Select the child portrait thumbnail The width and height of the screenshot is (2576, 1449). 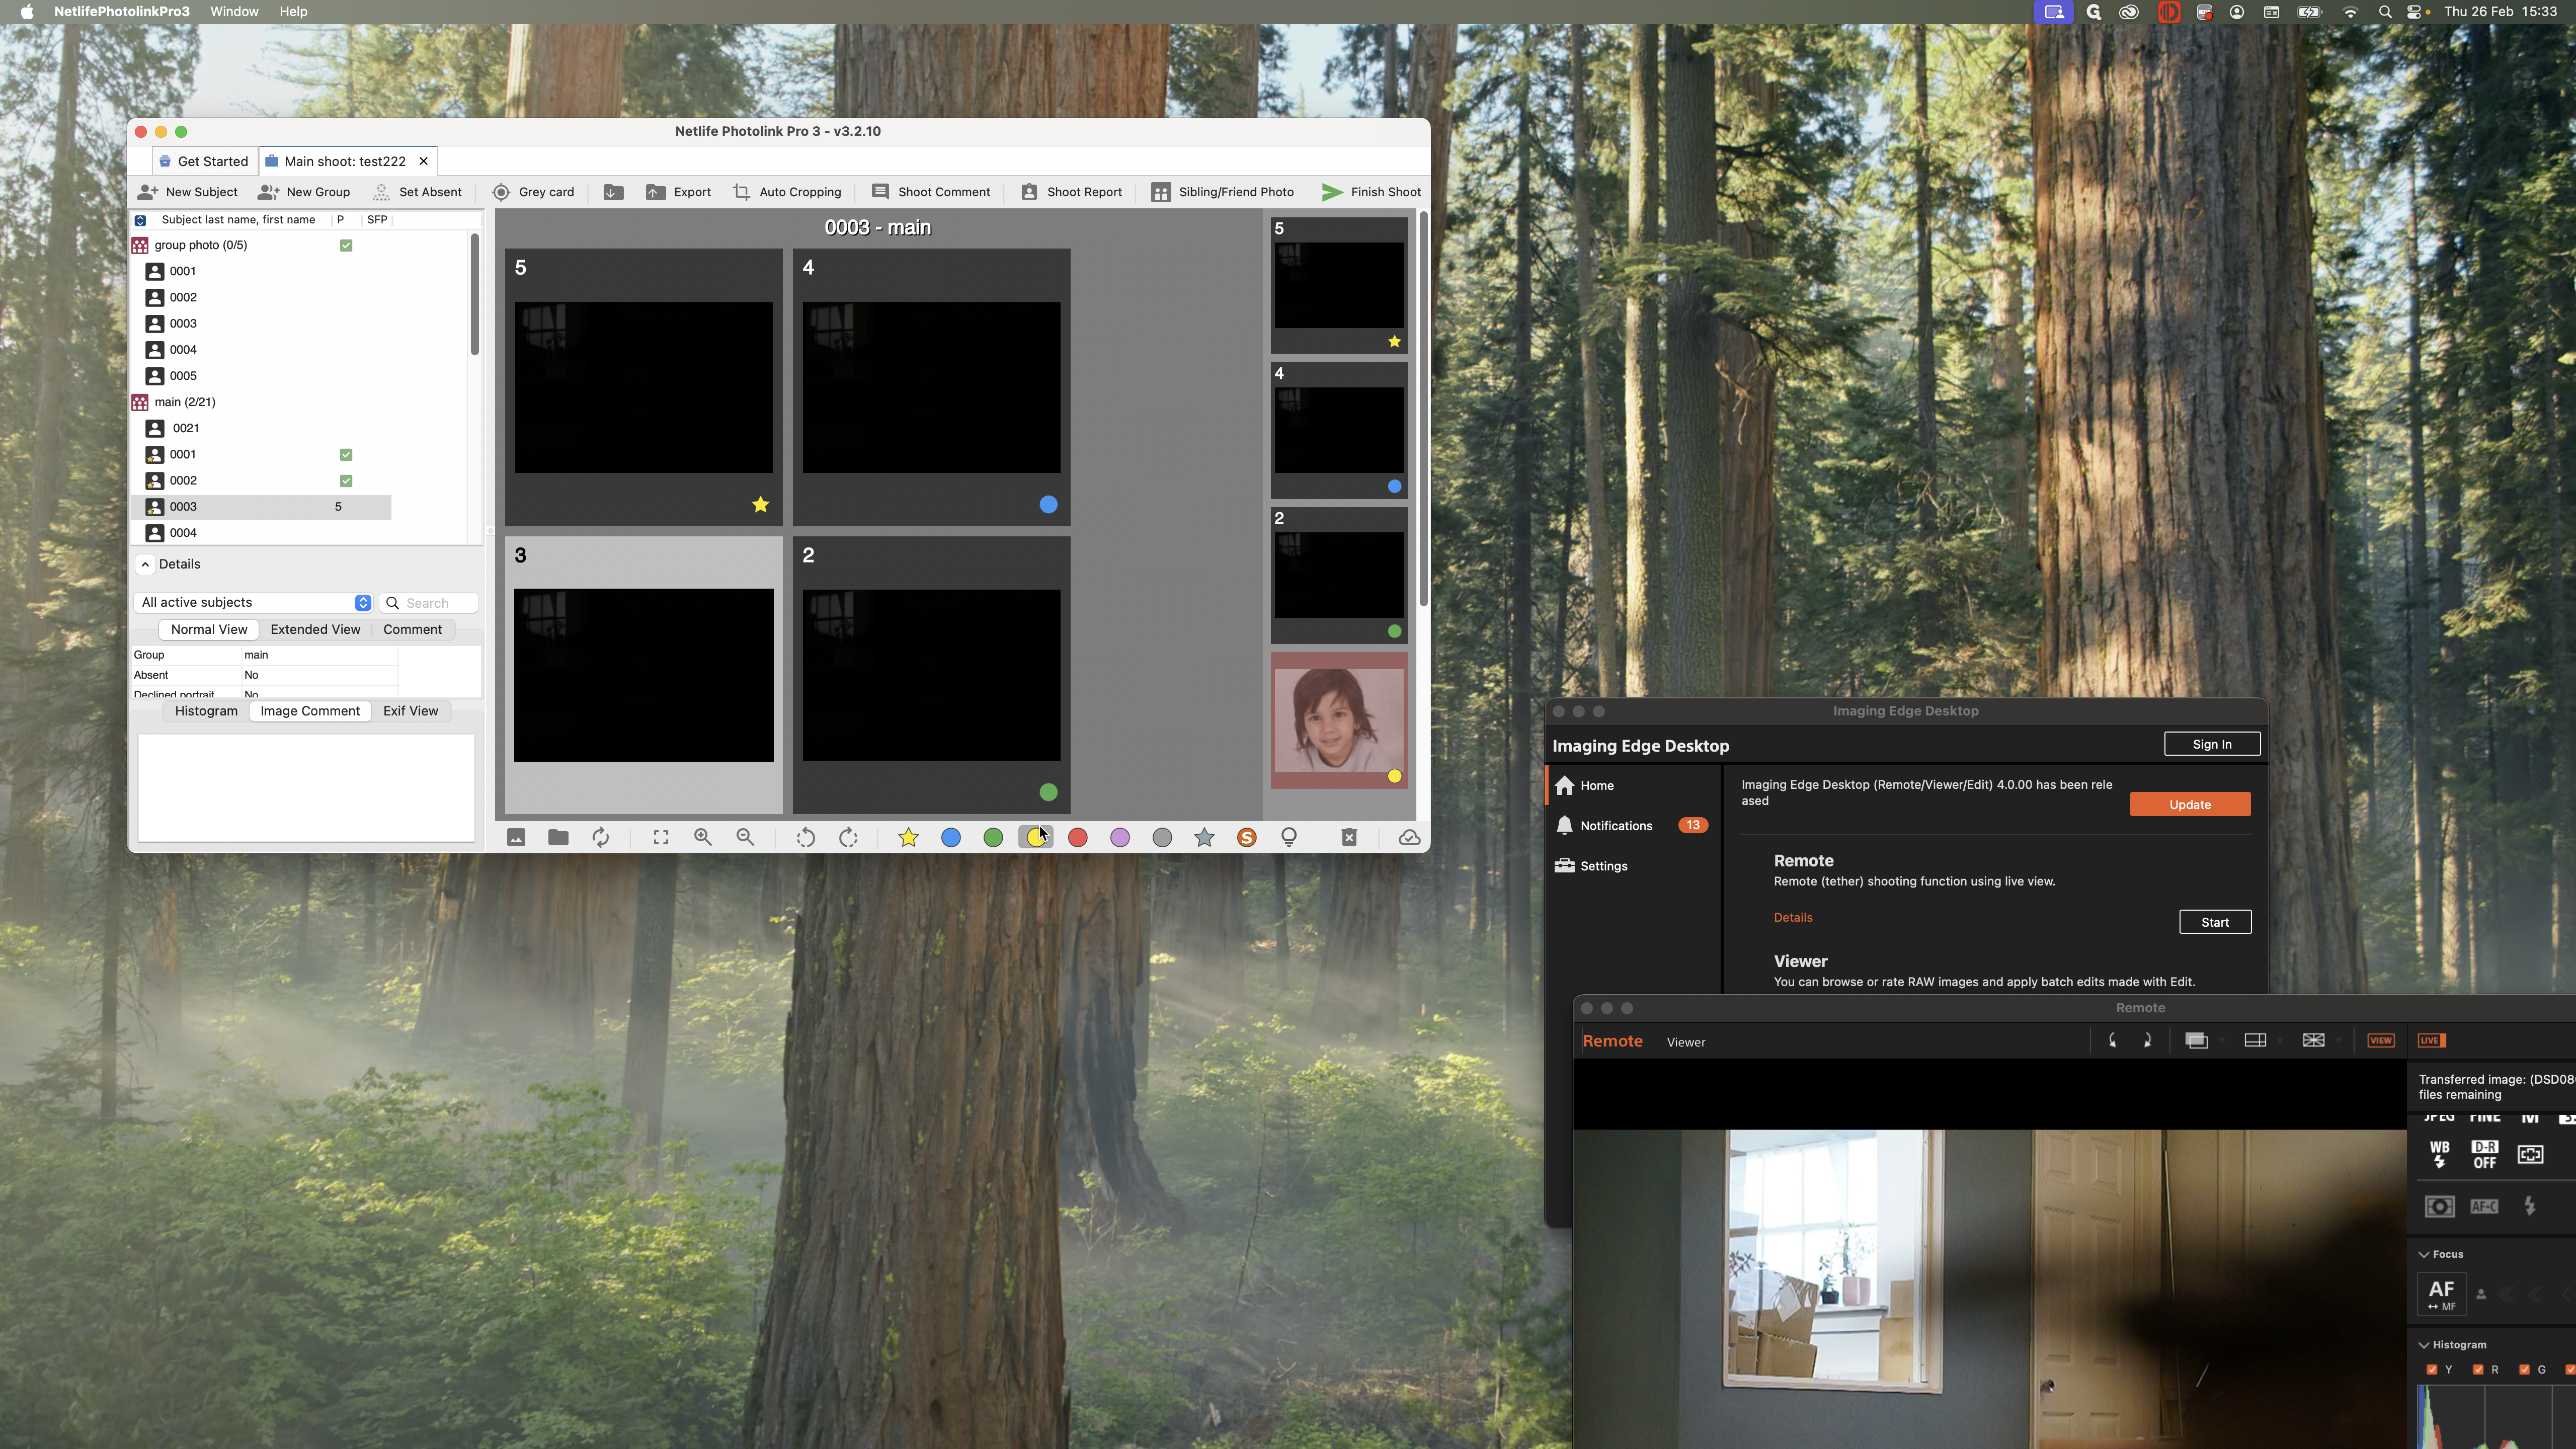coord(1338,720)
